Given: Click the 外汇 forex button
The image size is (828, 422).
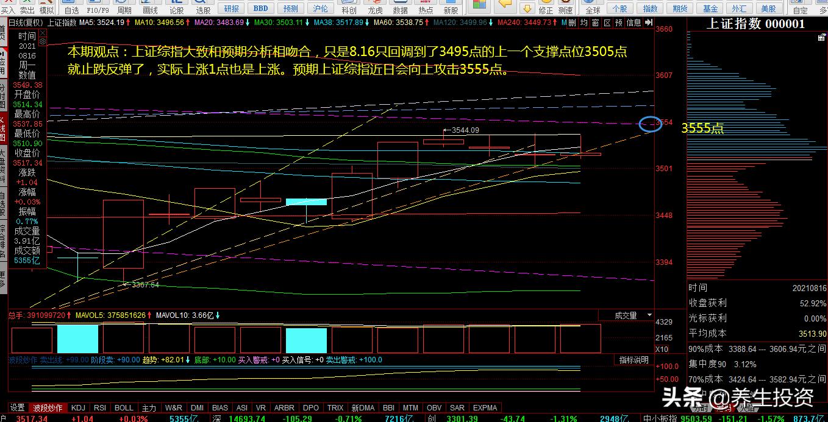Looking at the screenshot, I should pos(739,8).
